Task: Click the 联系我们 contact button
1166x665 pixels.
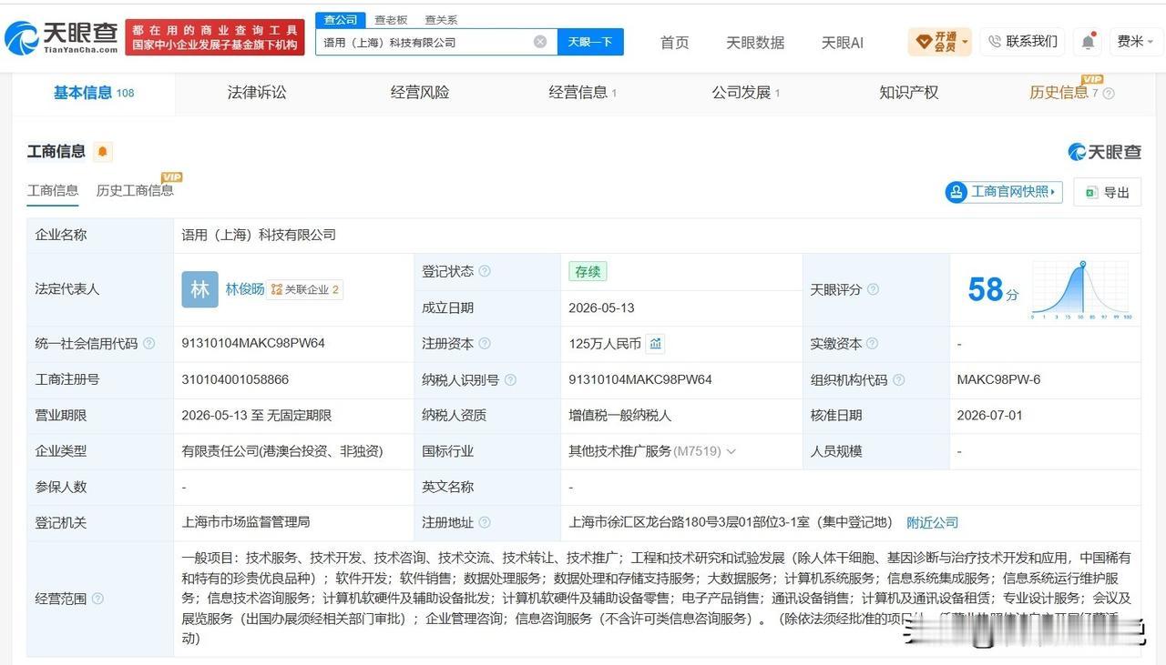Action: click(1022, 42)
